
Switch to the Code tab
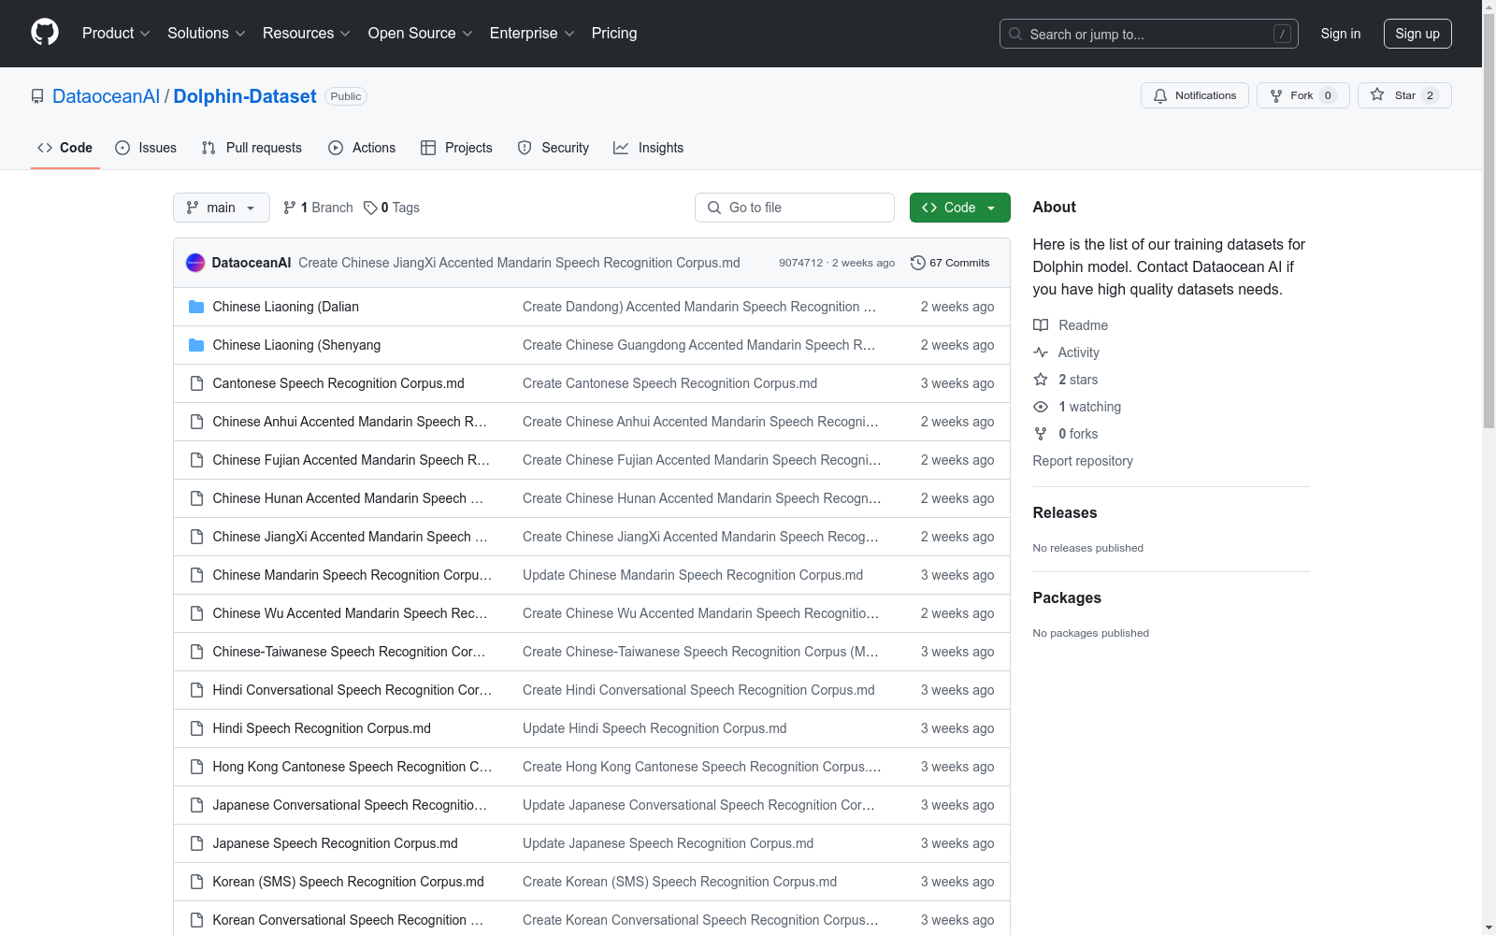[x=65, y=148]
